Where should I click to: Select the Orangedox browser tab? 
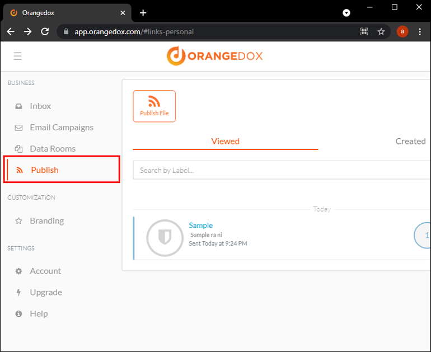tap(67, 13)
